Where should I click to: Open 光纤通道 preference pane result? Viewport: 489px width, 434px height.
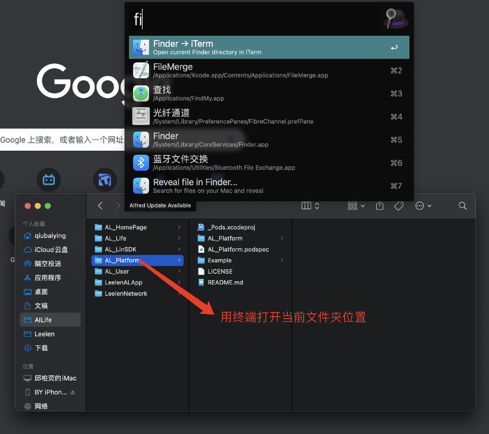pos(269,117)
